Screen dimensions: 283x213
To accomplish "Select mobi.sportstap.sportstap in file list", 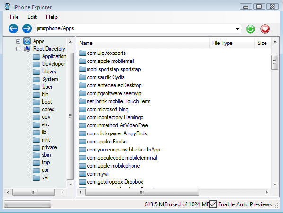I will pyautogui.click(x=114, y=69).
